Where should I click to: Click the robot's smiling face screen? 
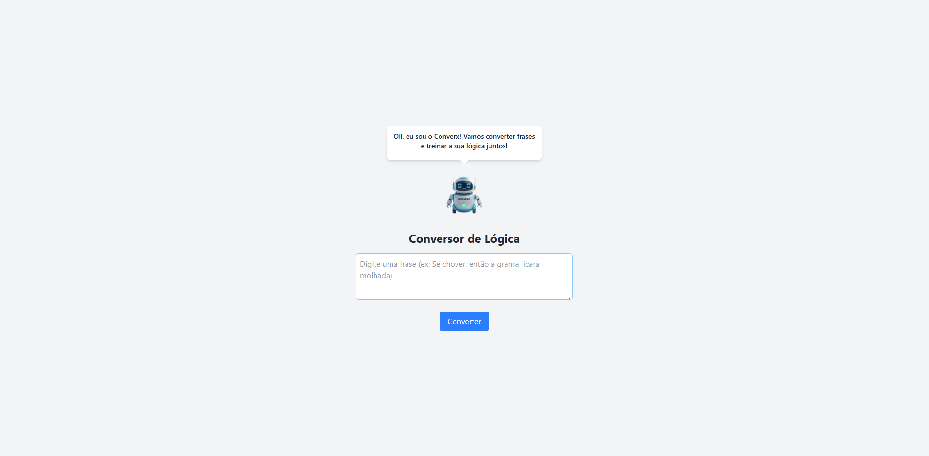pyautogui.click(x=464, y=186)
